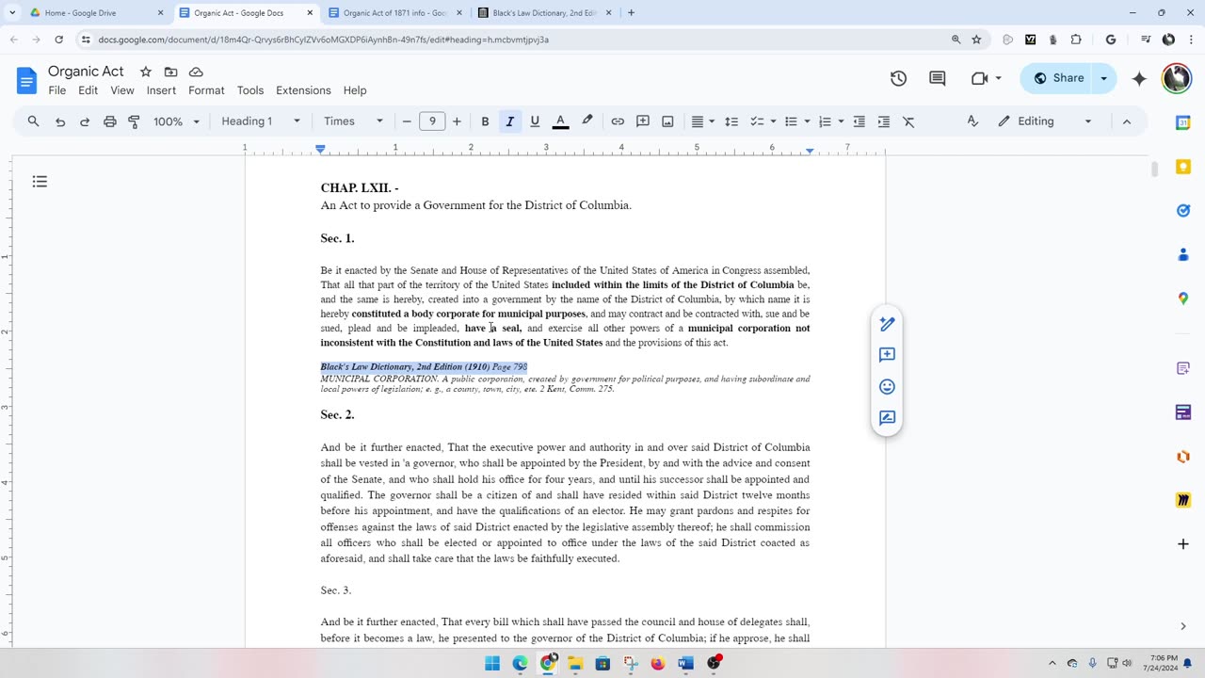Image resolution: width=1205 pixels, height=678 pixels.
Task: Add a comment from toolbar
Action: click(643, 121)
